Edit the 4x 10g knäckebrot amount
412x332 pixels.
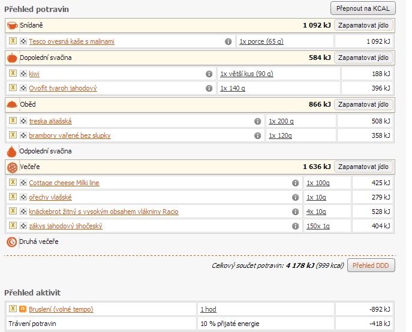click(x=317, y=212)
